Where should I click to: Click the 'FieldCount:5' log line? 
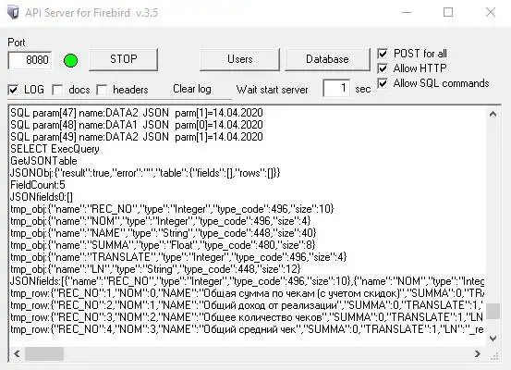tap(38, 185)
